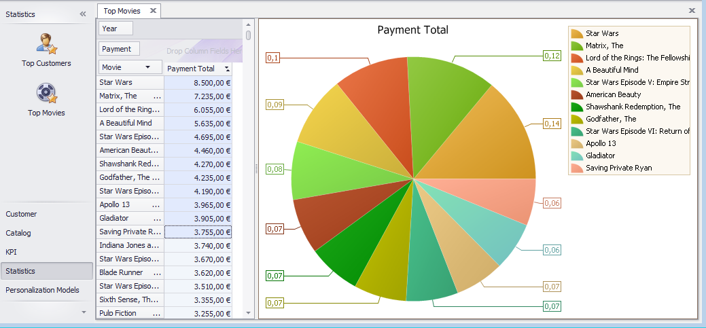Click the 0,08 pie slice label

pyautogui.click(x=275, y=169)
